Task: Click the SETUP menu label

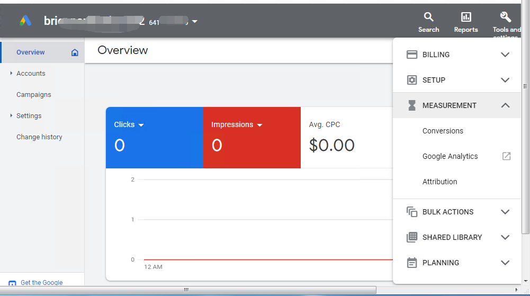Action: 434,80
